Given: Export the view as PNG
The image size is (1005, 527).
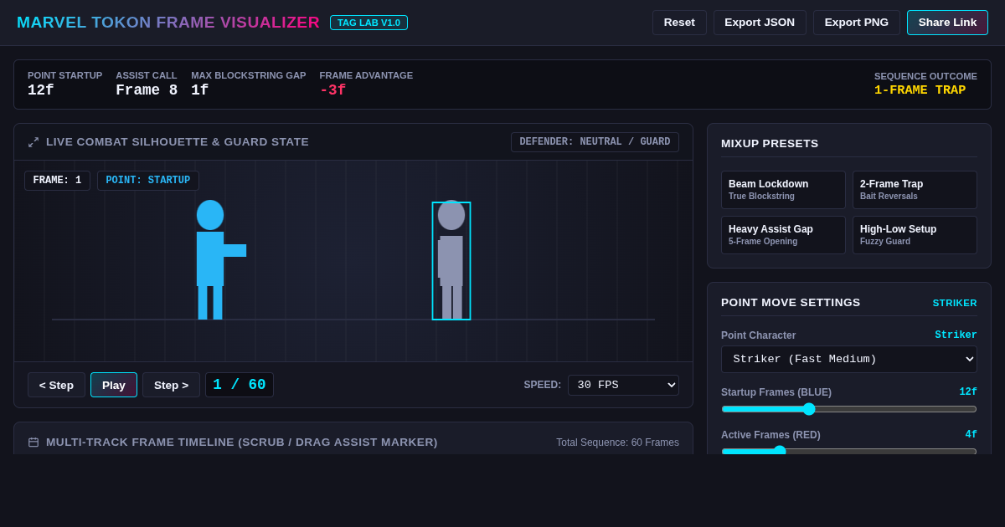Looking at the screenshot, I should point(857,23).
